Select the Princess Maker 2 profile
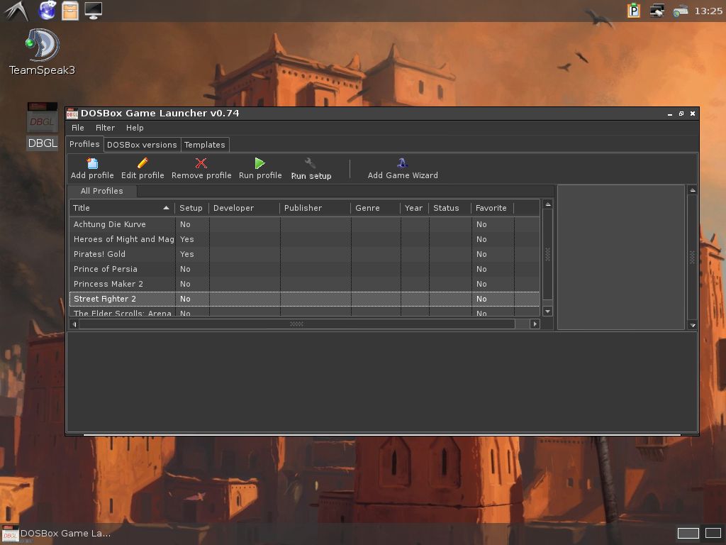Viewport: 726px width, 545px height. [x=305, y=284]
